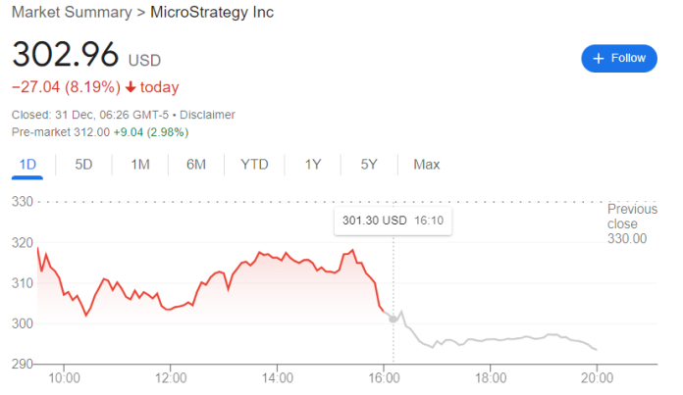Image resolution: width=683 pixels, height=395 pixels.
Task: Click the 20:00 time axis label
Action: point(598,377)
